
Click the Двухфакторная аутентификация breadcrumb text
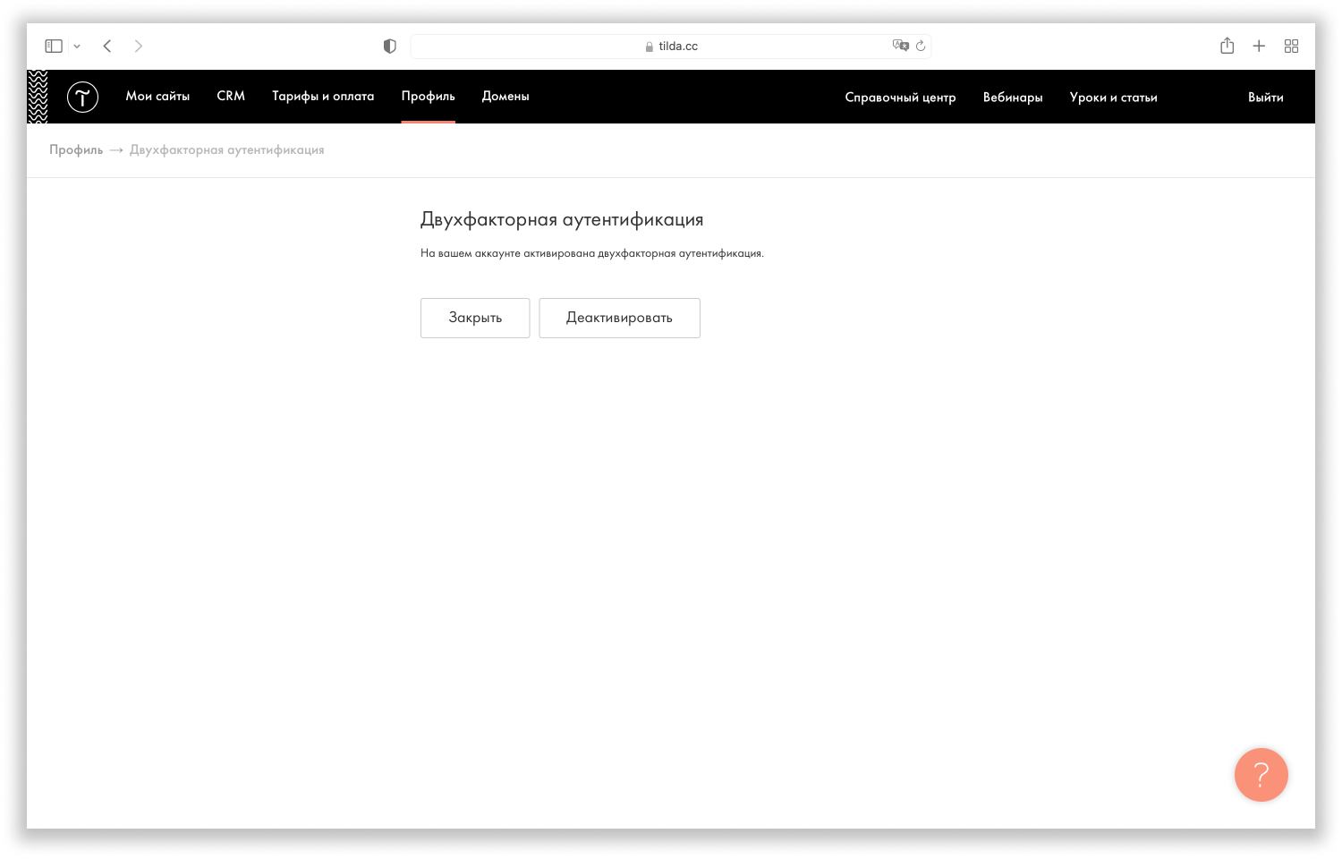pos(227,149)
